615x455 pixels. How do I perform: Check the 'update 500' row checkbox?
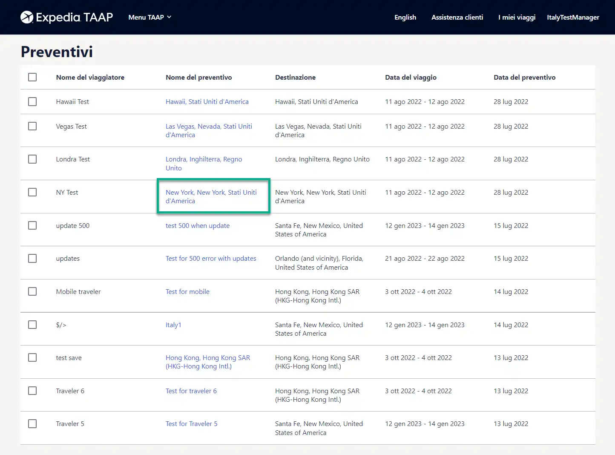32,225
